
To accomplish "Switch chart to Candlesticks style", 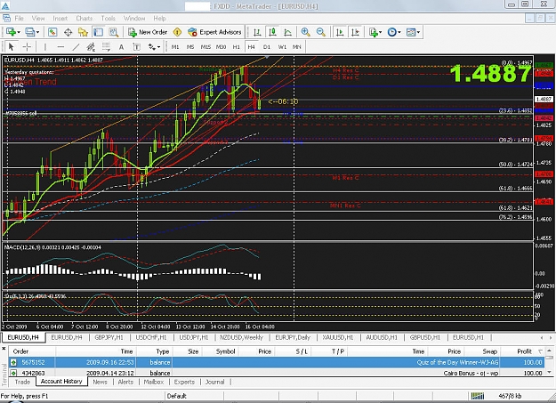I will pos(272,32).
